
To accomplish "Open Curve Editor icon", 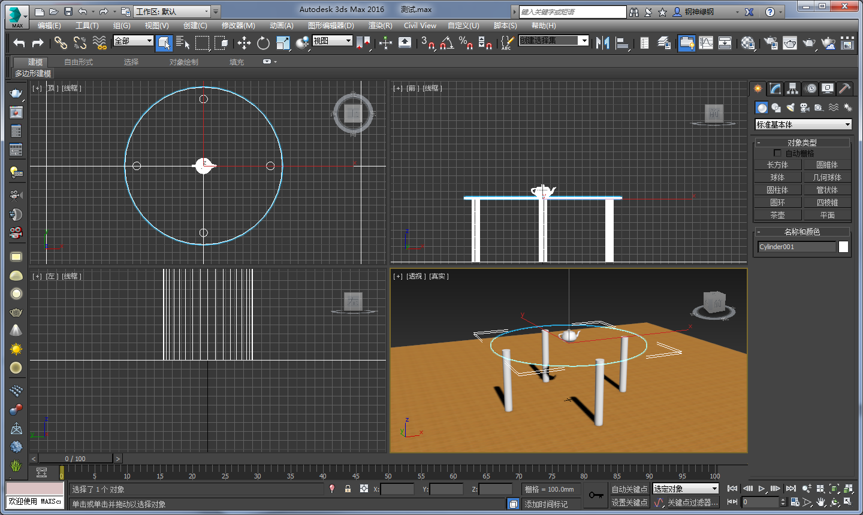I will pos(706,43).
